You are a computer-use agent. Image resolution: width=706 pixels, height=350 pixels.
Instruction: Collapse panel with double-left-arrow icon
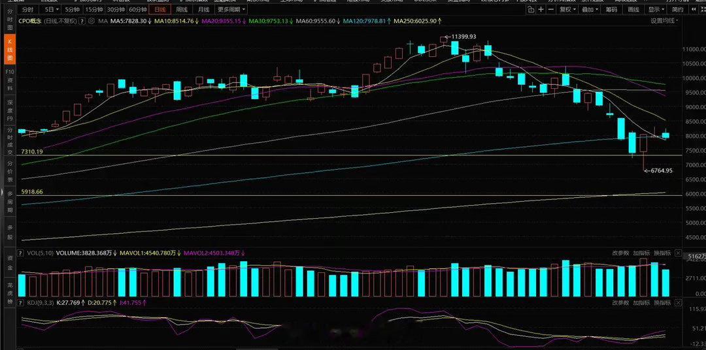coord(692,9)
